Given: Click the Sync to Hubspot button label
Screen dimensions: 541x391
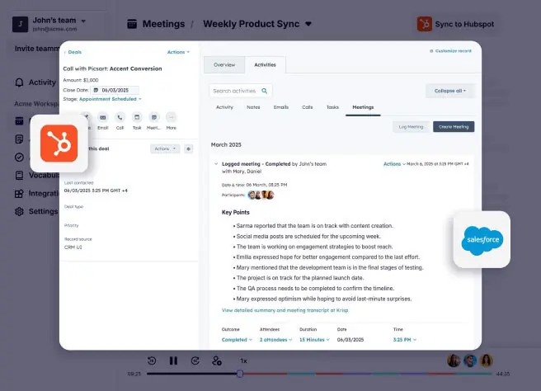Looking at the screenshot, I should point(464,24).
